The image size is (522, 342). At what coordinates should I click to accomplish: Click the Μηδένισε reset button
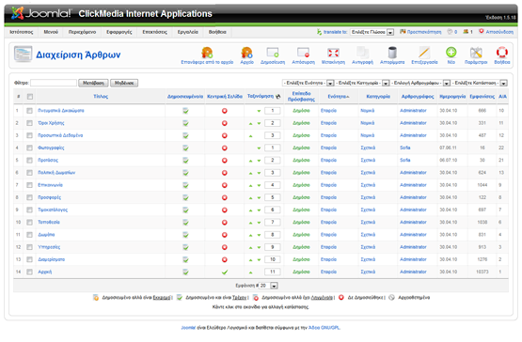[124, 83]
